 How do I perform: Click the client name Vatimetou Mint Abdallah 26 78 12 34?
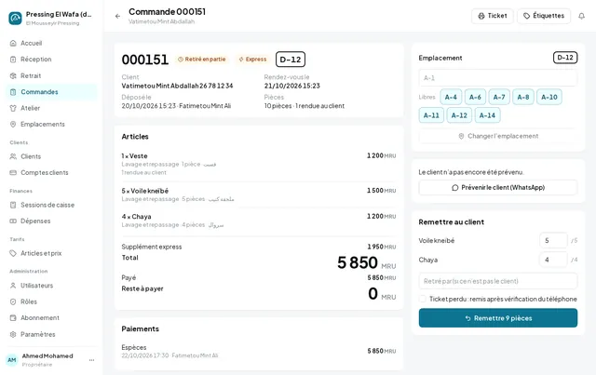point(177,86)
